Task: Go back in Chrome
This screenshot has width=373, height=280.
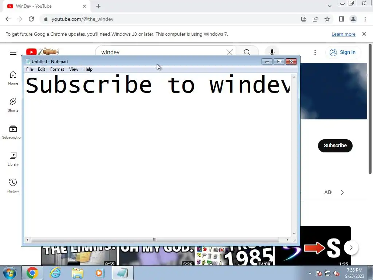Action: (x=8, y=19)
